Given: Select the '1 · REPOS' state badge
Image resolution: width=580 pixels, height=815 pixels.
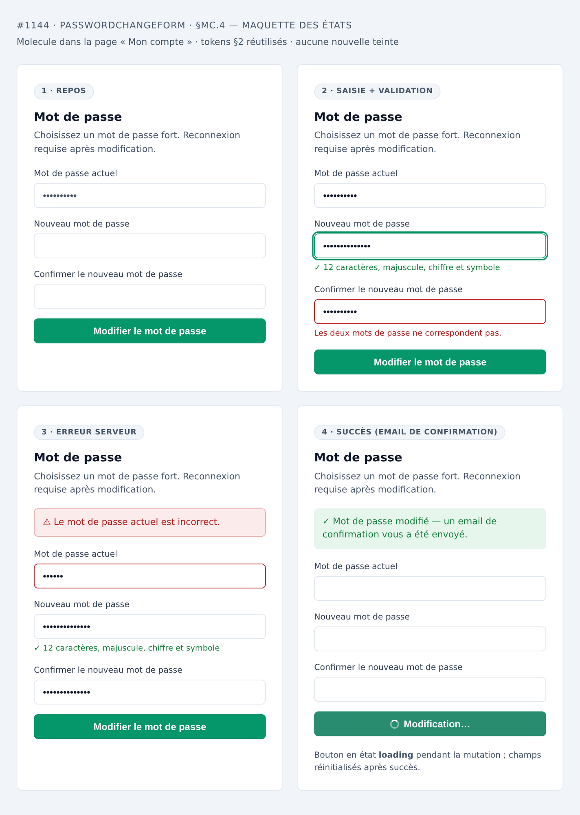Looking at the screenshot, I should (x=64, y=91).
